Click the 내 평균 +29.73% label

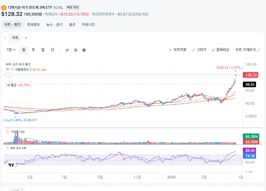click(x=18, y=85)
